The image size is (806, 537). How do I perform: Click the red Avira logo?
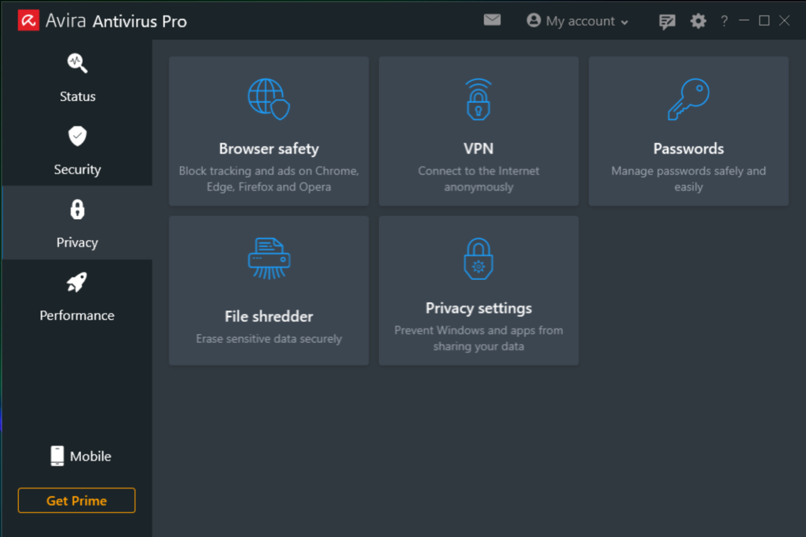tap(28, 20)
